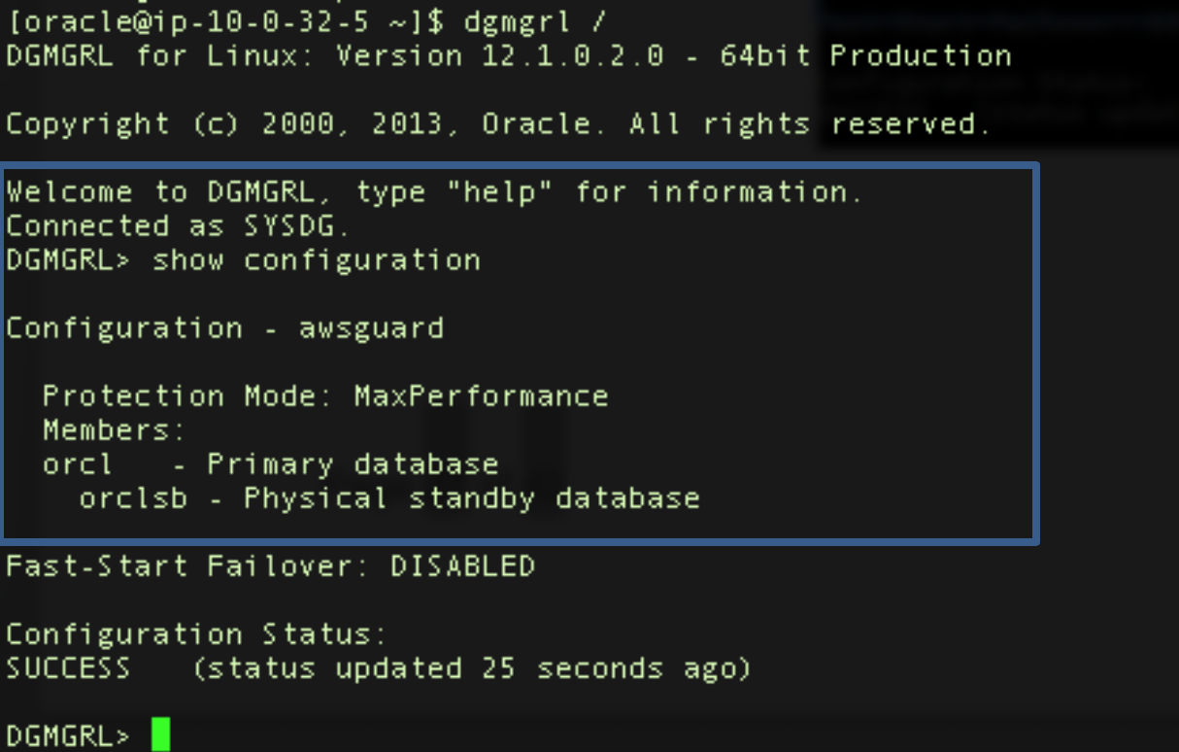Click 'Protection Mode: MaxPerformance' text

coord(325,396)
